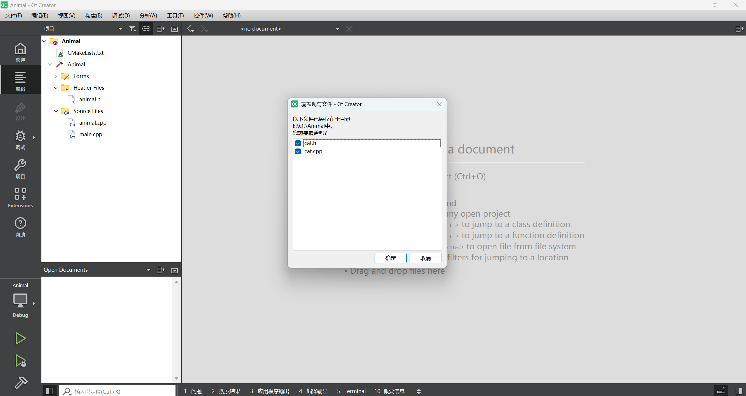Build project with hammer icon

pyautogui.click(x=21, y=383)
